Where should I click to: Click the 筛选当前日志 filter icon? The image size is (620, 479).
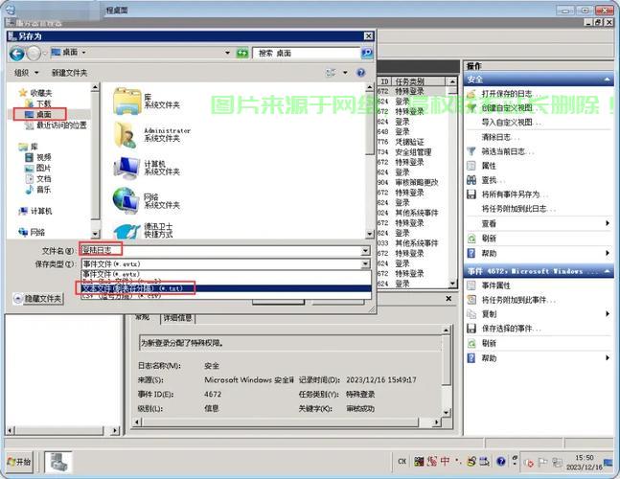(471, 151)
